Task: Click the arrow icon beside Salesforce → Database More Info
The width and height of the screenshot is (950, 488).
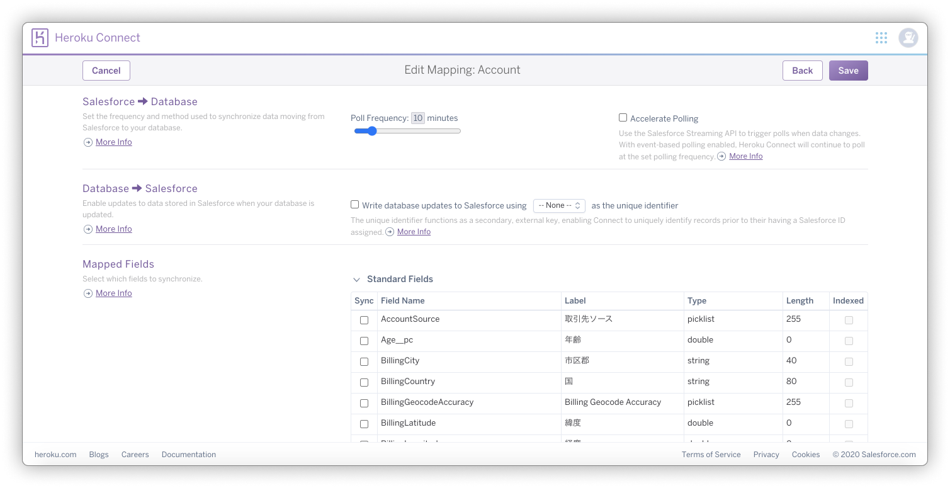Action: click(x=88, y=142)
